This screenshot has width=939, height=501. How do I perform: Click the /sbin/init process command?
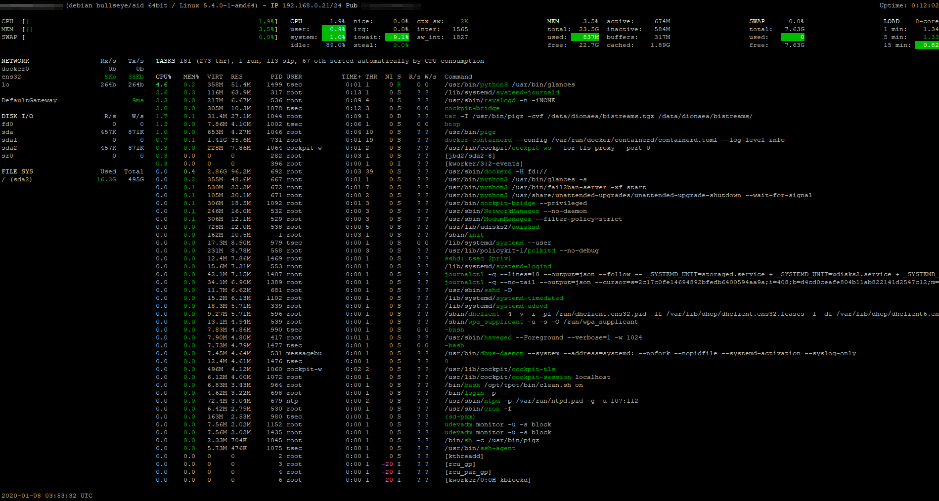click(x=464, y=235)
